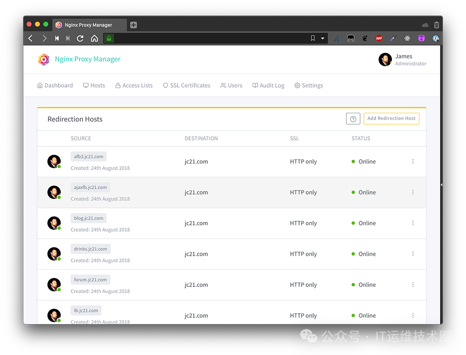Click Add Redirection Host button

pyautogui.click(x=391, y=118)
